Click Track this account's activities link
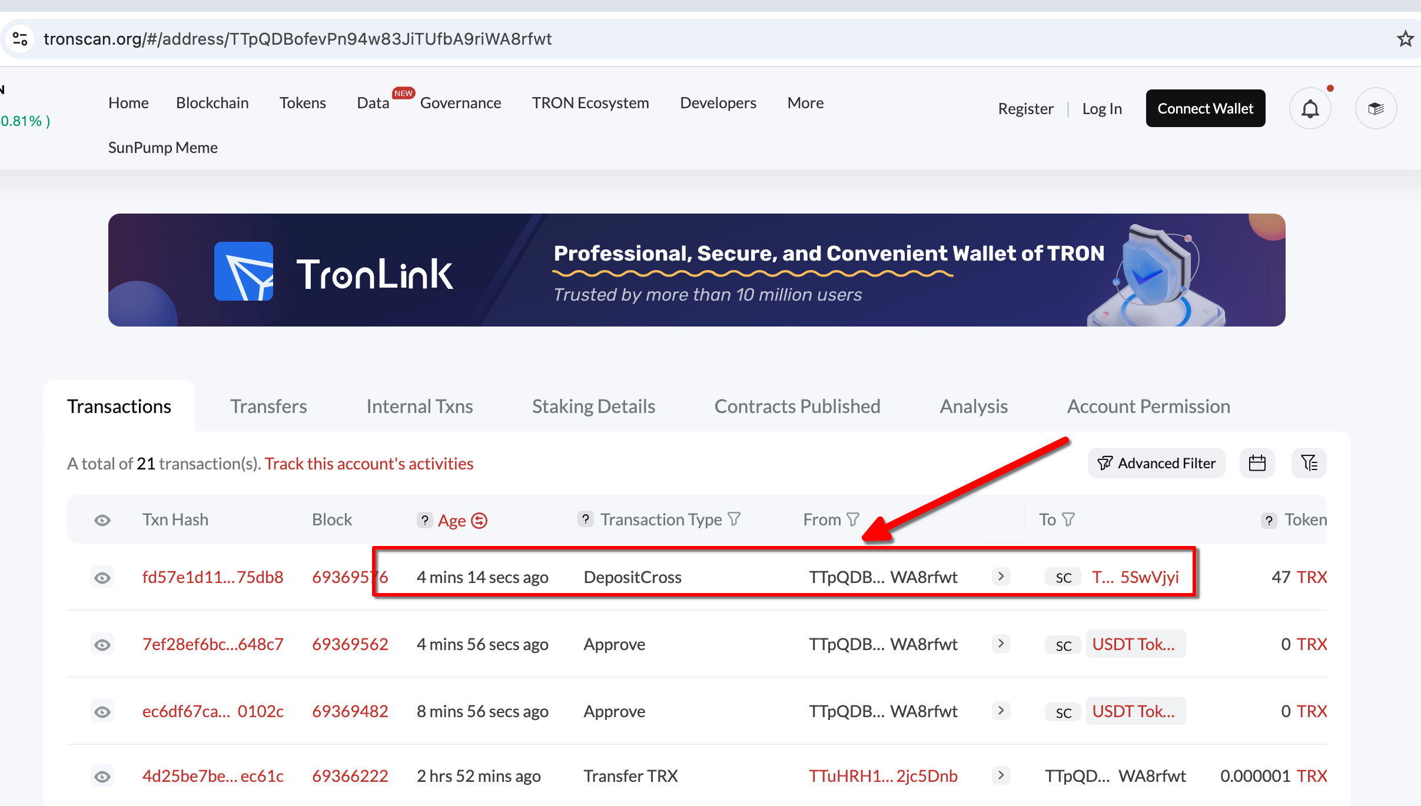Image resolution: width=1421 pixels, height=806 pixels. 368,464
